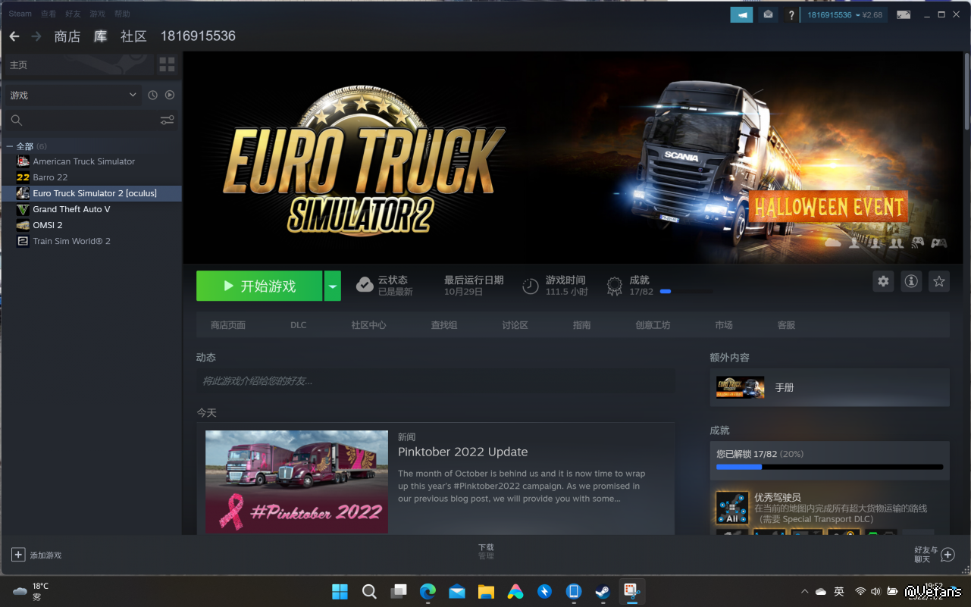Screen dimensions: 971x607
Task: Show hidden system tray icons
Action: [804, 591]
